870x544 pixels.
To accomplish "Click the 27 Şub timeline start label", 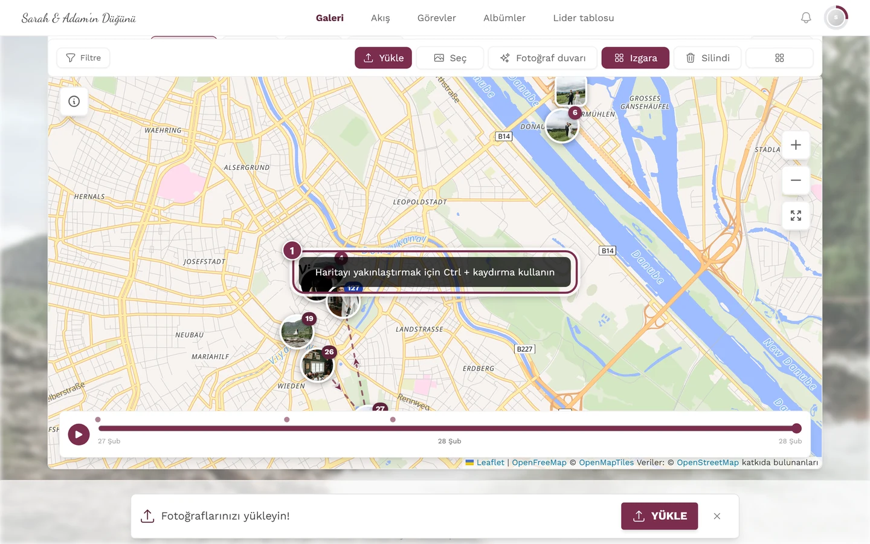I will [109, 441].
